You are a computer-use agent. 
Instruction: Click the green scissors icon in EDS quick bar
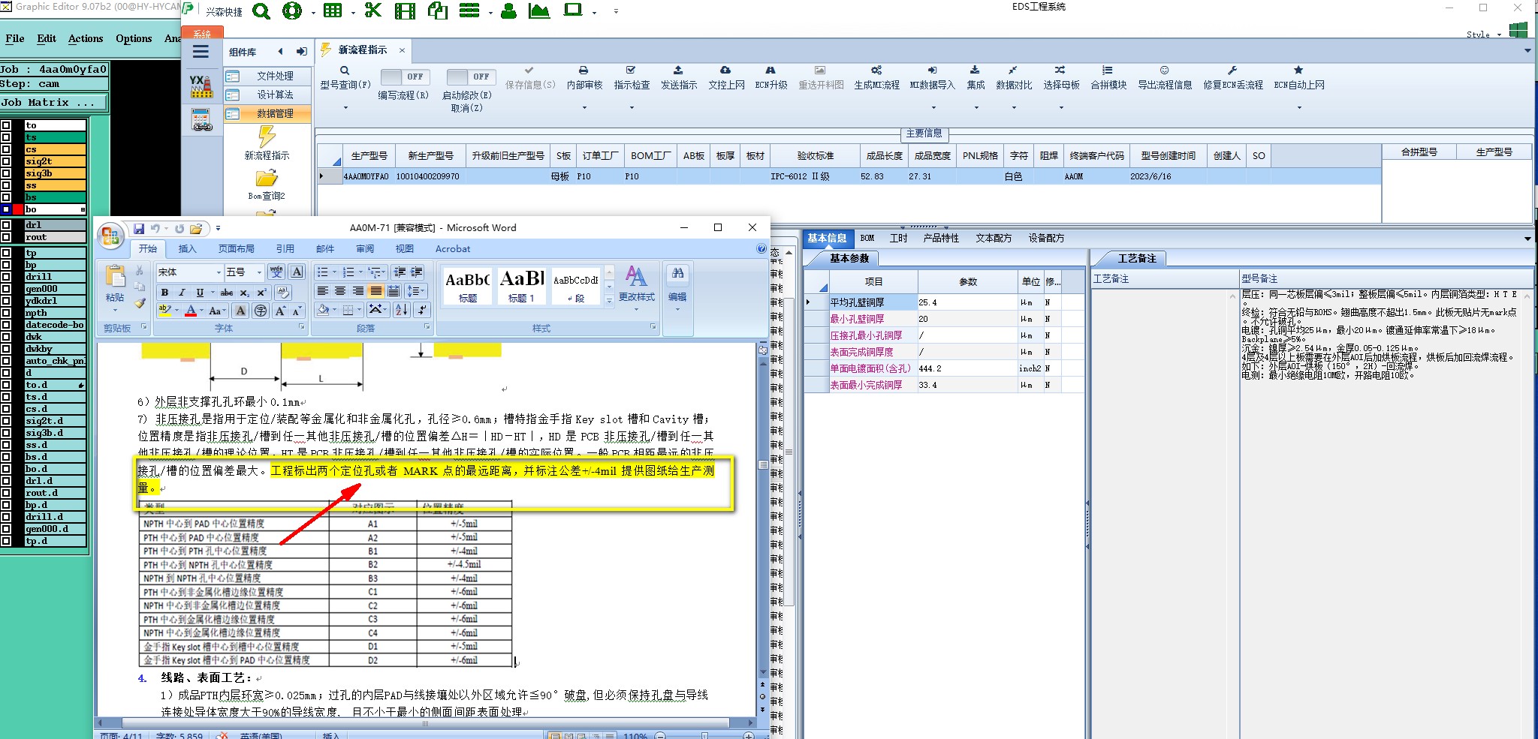372,11
